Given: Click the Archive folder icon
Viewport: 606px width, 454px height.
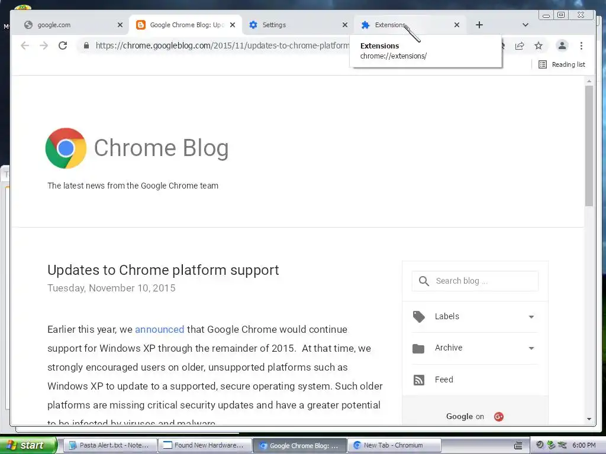Looking at the screenshot, I should tap(418, 349).
